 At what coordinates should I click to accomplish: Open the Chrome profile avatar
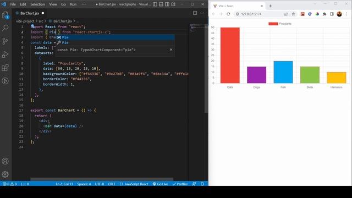click(x=339, y=14)
